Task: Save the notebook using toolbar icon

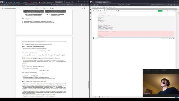Action: click(93, 11)
